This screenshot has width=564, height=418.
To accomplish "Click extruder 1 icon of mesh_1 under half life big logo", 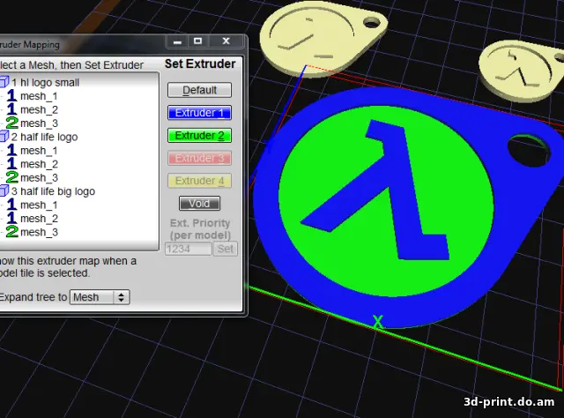I will 11,205.
